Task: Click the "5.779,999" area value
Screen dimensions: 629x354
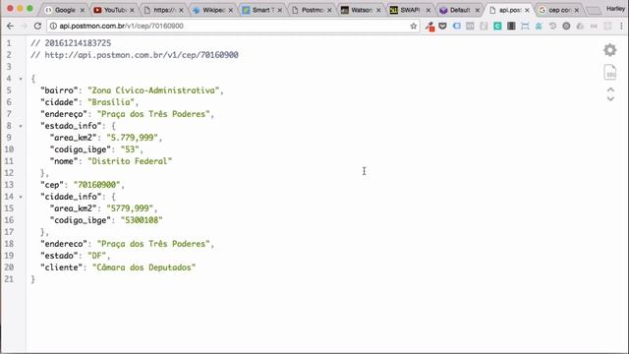Action: [x=133, y=138]
